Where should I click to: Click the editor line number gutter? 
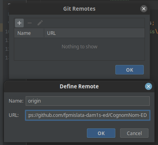[7, 45]
